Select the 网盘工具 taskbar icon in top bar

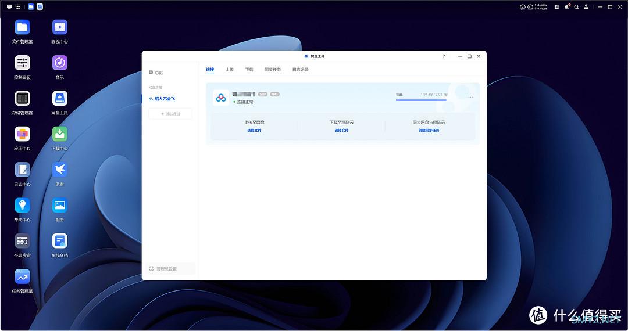click(40, 7)
